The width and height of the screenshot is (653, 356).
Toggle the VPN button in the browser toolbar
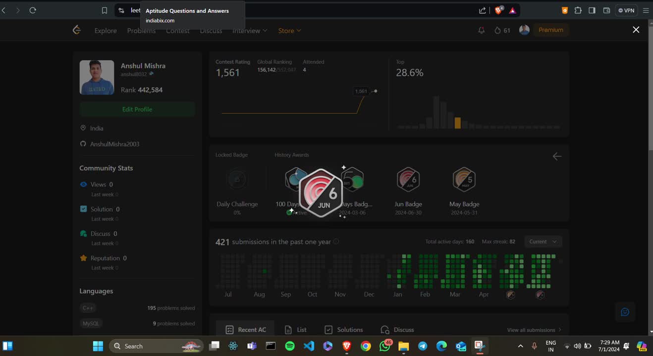tap(626, 10)
